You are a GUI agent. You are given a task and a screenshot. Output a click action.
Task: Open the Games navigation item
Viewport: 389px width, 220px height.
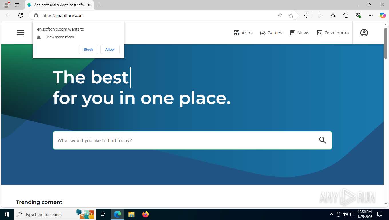coord(271,33)
